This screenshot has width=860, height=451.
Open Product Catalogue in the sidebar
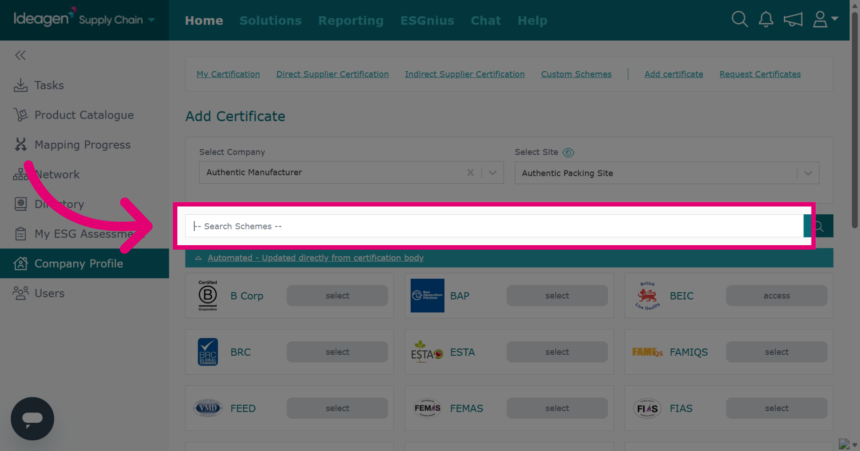tap(84, 115)
